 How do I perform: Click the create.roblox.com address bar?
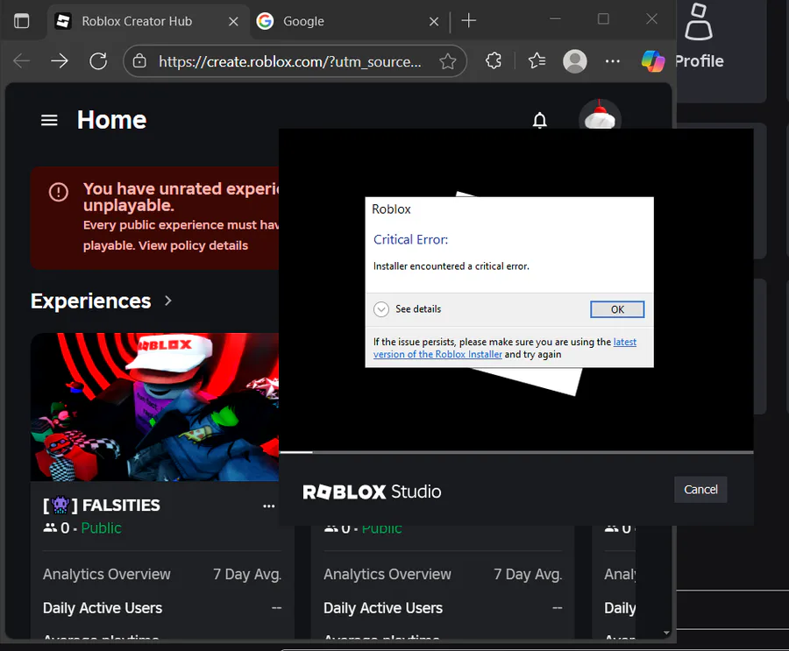tap(290, 61)
